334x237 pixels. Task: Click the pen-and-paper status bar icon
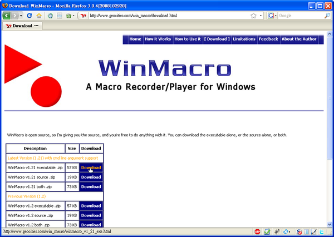[x=313, y=231]
